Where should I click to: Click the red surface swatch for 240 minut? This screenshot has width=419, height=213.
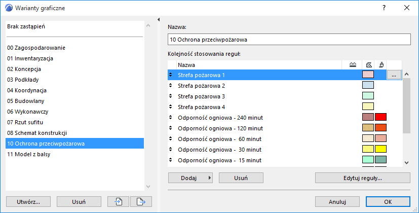pos(381,118)
